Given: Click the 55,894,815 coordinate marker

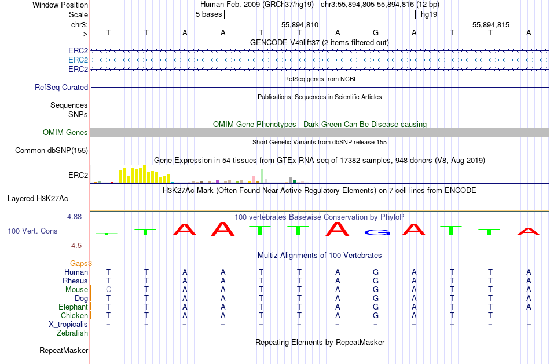Looking at the screenshot, I should pos(491,24).
